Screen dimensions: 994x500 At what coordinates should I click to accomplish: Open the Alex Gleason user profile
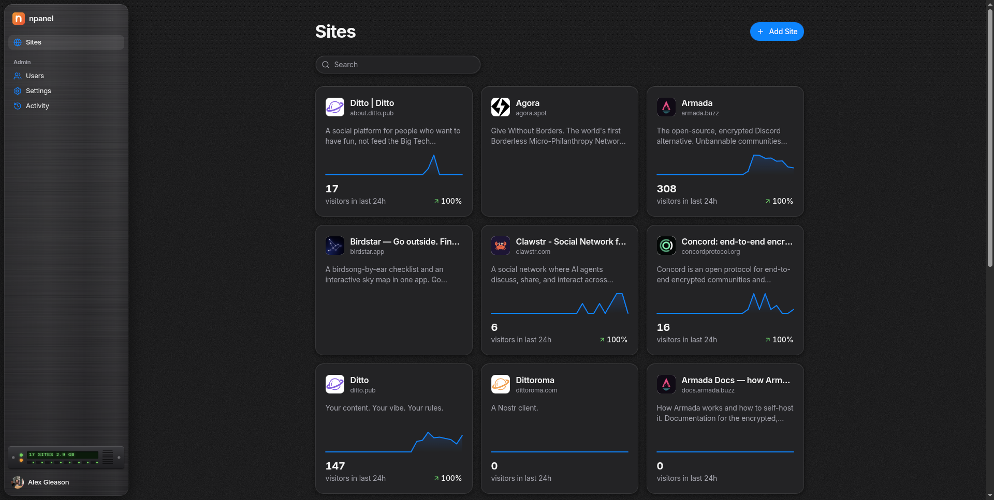(x=66, y=482)
